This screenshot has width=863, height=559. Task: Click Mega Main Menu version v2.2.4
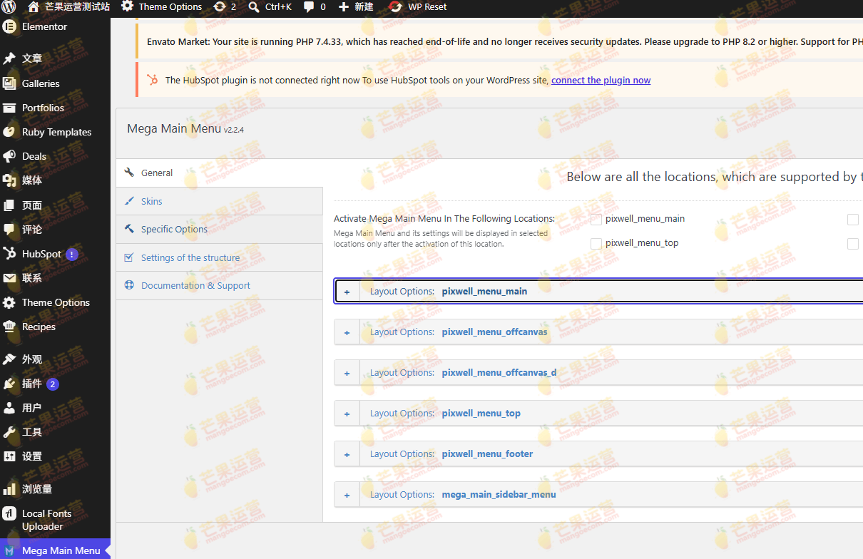[234, 130]
